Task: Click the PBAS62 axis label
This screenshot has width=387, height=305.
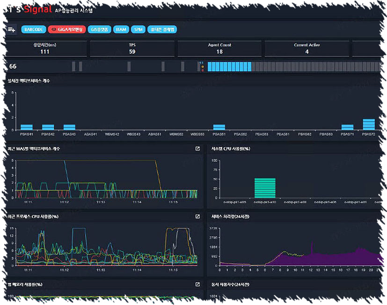Action: tap(305, 134)
